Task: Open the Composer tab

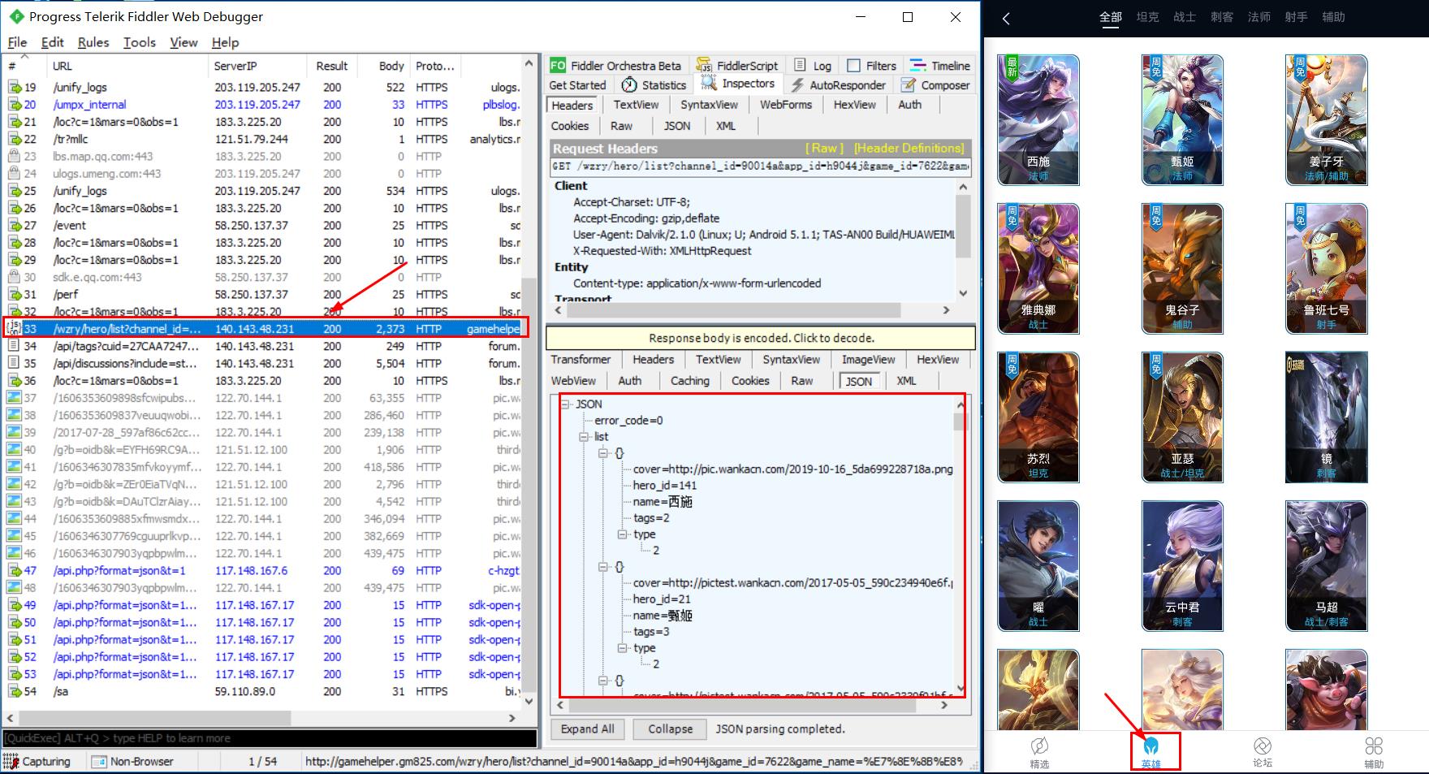Action: [x=935, y=85]
